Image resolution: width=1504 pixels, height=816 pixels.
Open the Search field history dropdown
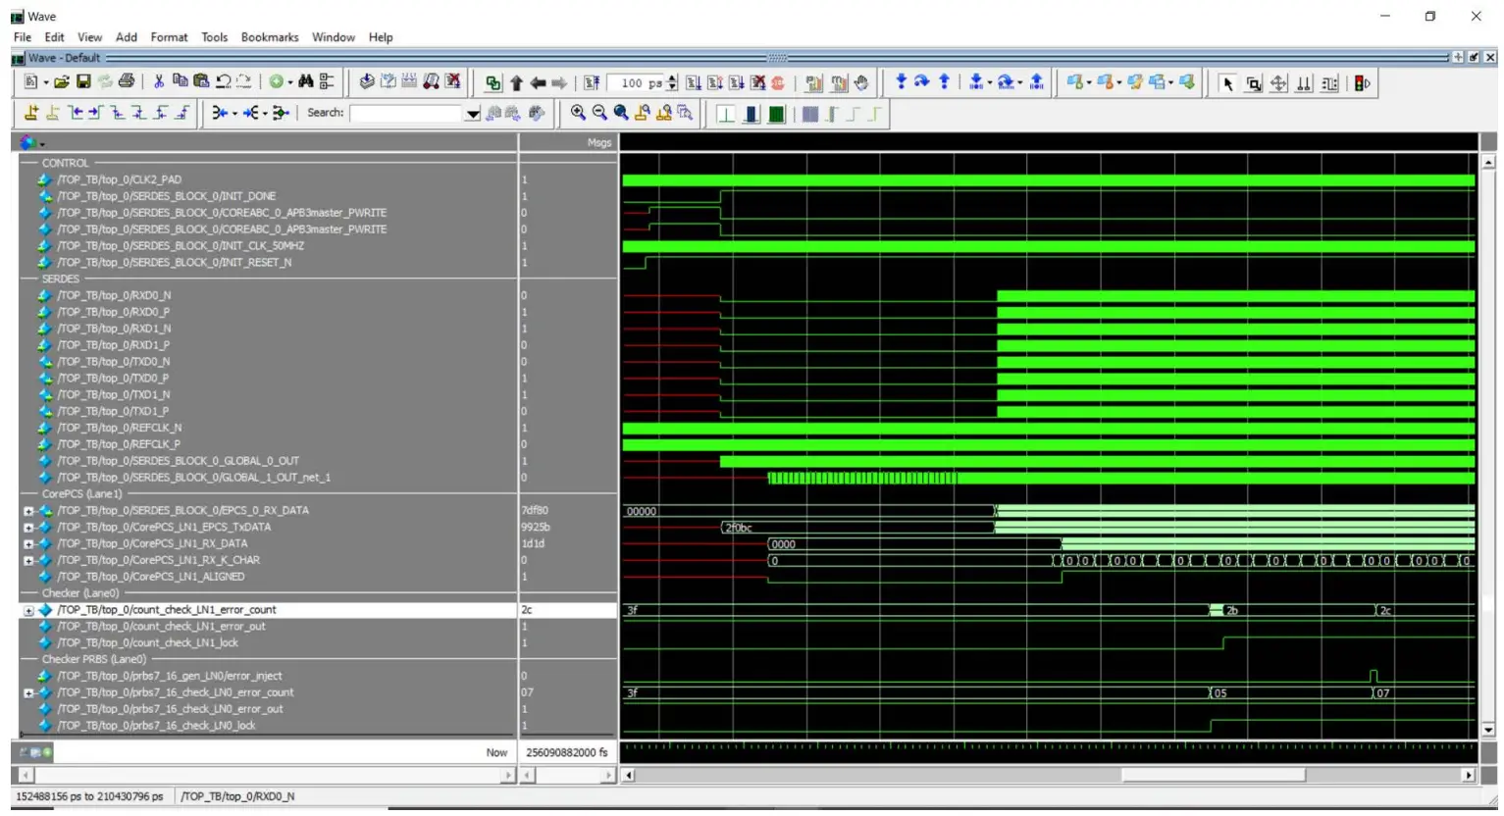(472, 112)
